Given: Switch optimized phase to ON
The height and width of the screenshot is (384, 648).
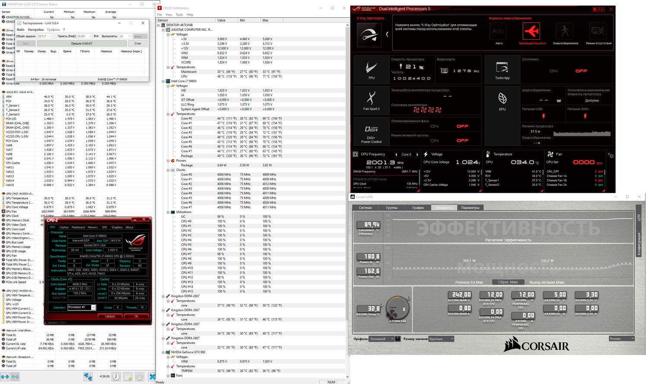Looking at the screenshot, I should tap(434, 126).
